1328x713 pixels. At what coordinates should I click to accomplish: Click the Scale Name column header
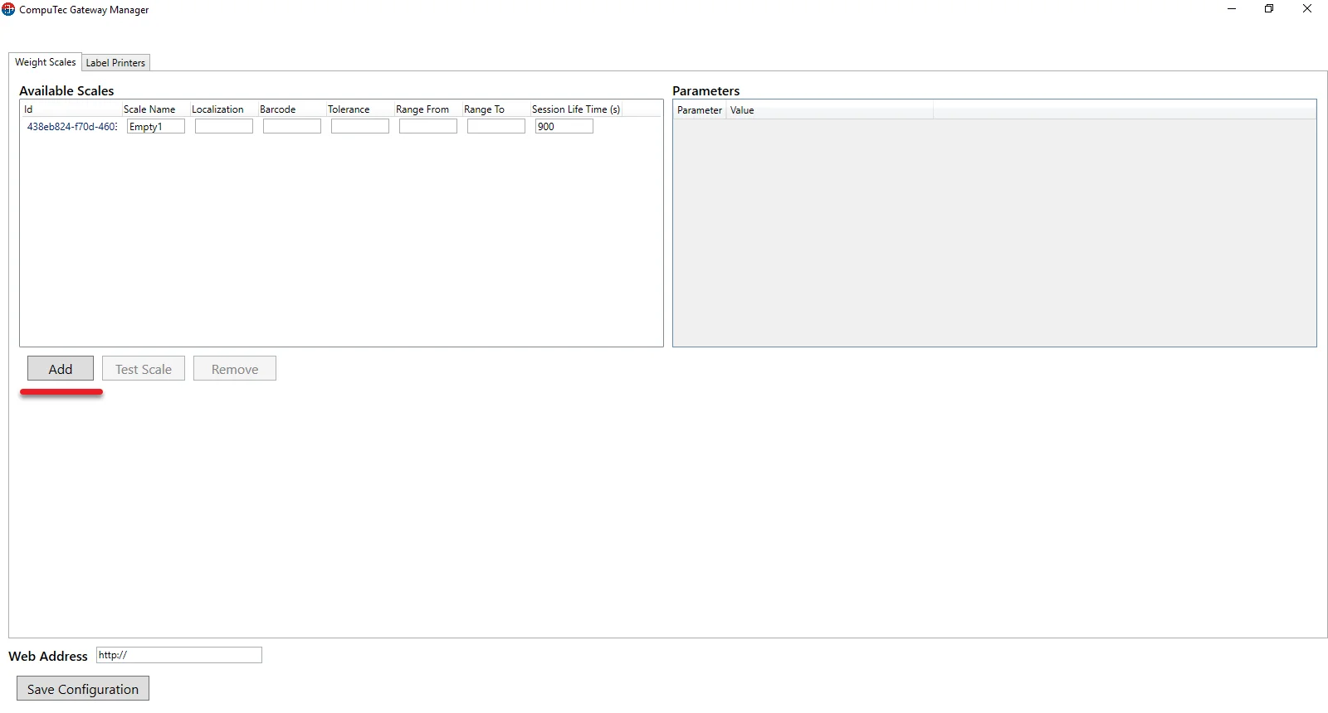coord(149,109)
